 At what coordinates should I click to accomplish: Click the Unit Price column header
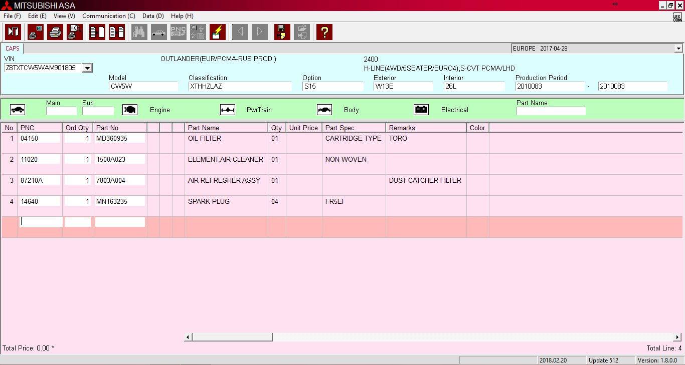pyautogui.click(x=304, y=128)
